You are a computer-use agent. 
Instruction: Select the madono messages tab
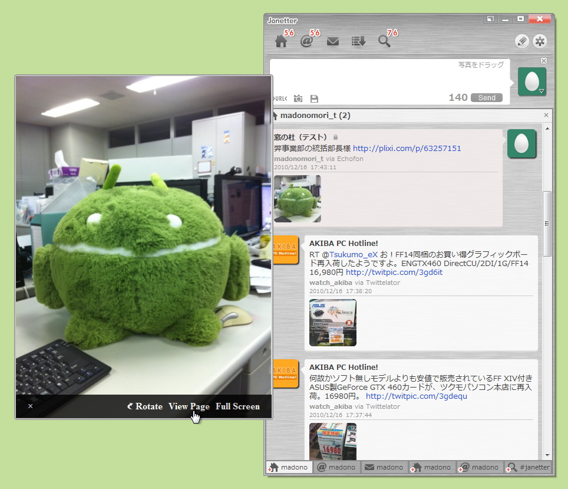tap(384, 467)
